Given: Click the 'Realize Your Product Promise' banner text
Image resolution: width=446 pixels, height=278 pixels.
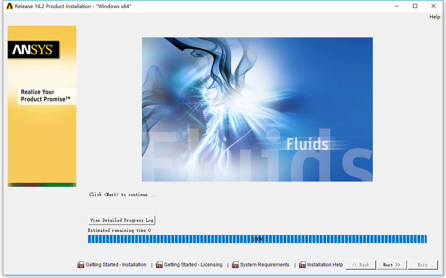Looking at the screenshot, I should pos(45,96).
